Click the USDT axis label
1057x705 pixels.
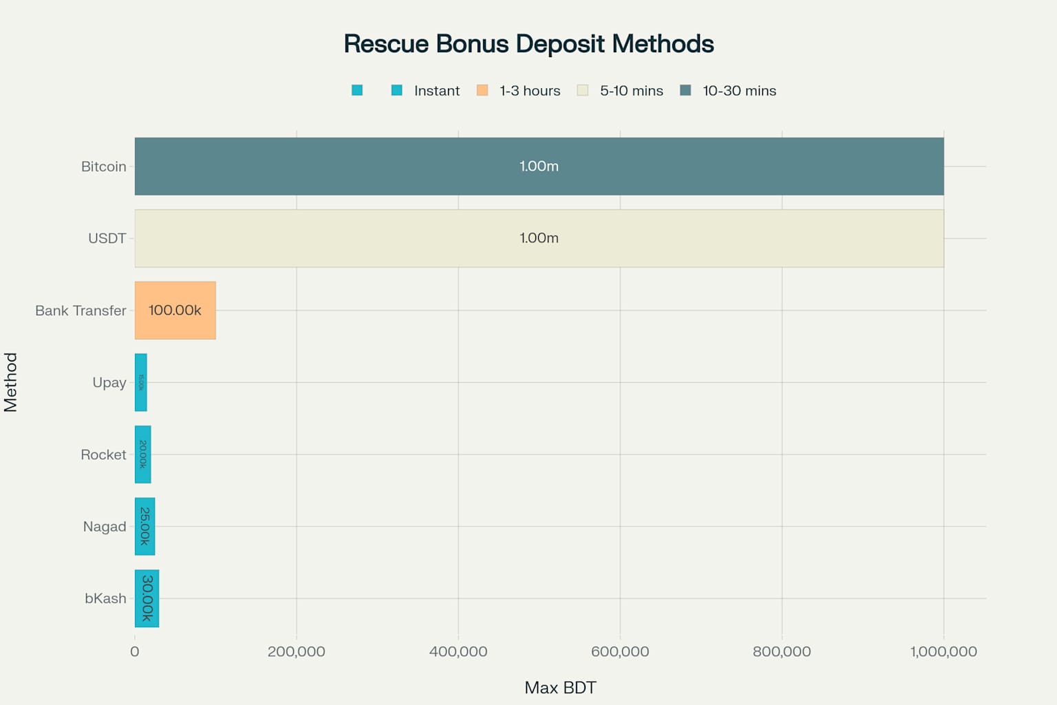point(107,238)
